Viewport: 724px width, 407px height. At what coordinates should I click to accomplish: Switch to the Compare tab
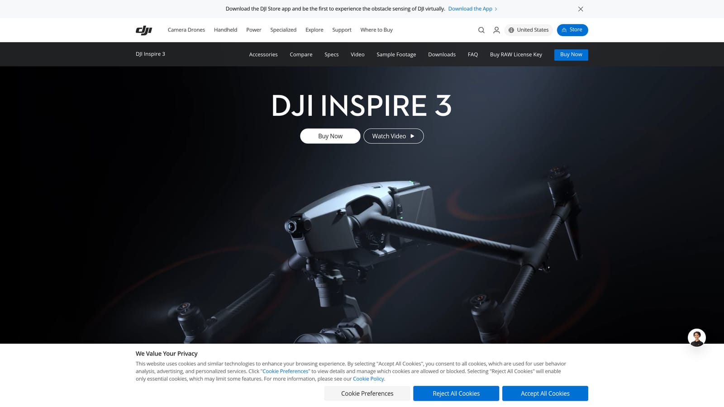click(301, 54)
